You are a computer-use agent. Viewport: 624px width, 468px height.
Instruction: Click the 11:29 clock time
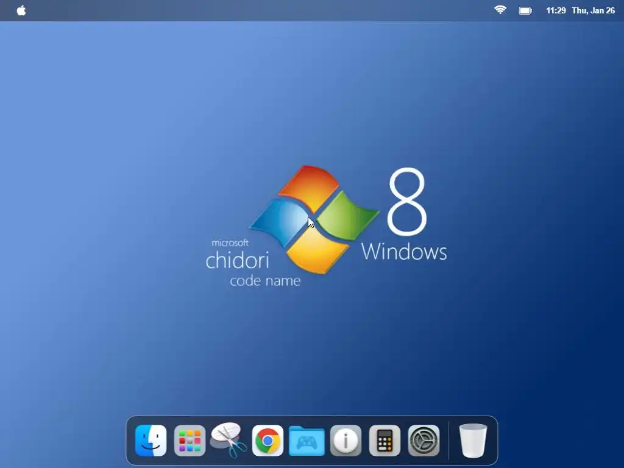[556, 11]
